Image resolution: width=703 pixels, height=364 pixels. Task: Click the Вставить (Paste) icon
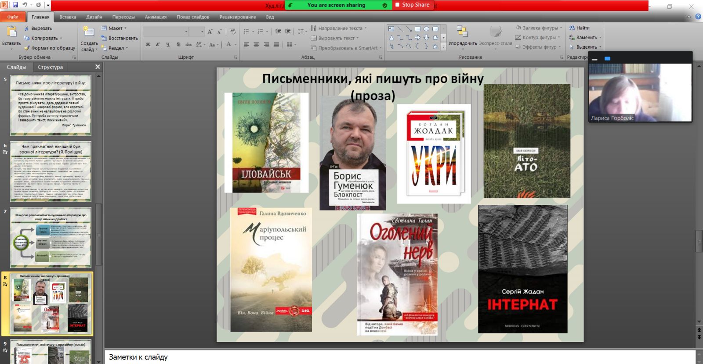[x=11, y=32]
